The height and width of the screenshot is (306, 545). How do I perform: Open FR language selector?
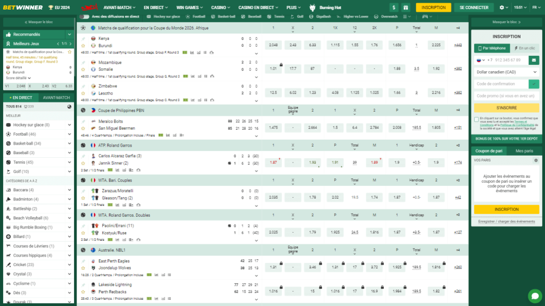[x=536, y=7]
